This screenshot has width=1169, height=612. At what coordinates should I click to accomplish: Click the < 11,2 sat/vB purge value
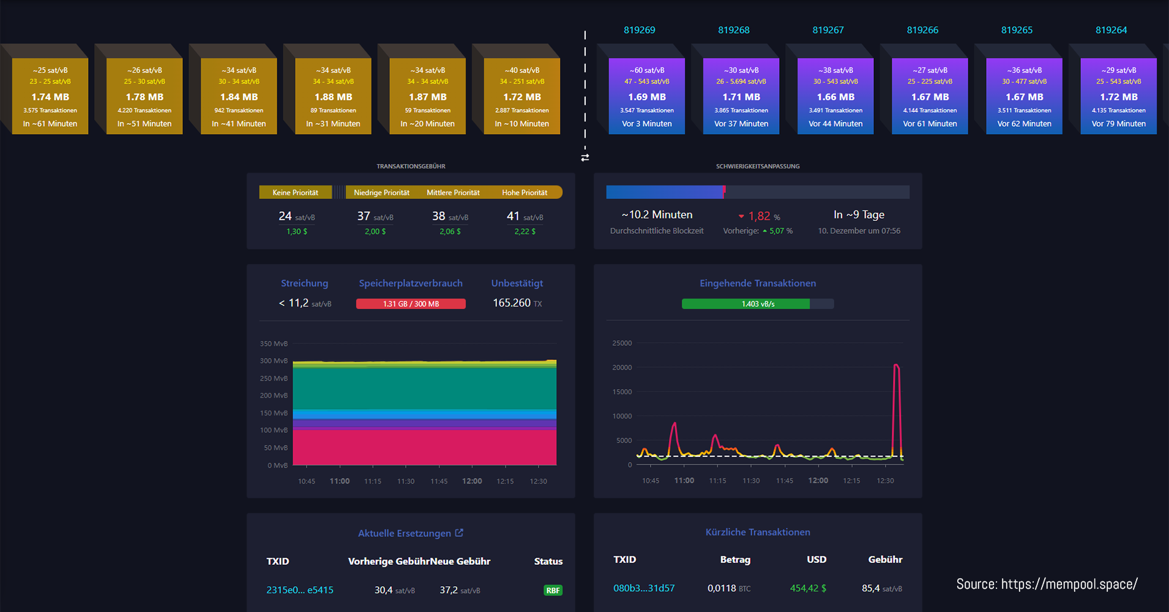[305, 303]
